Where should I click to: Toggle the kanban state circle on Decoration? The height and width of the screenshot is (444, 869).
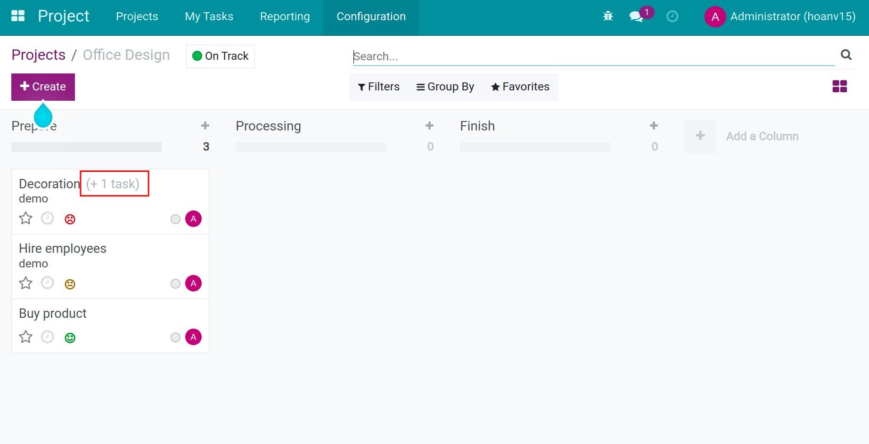coord(175,219)
